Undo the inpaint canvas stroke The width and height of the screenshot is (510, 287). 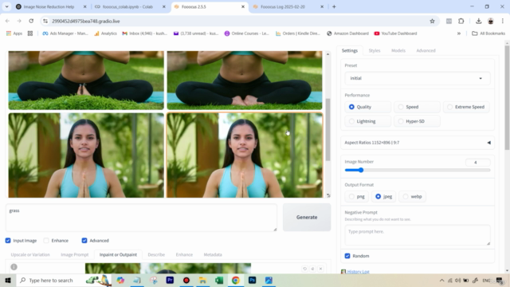coord(304,269)
